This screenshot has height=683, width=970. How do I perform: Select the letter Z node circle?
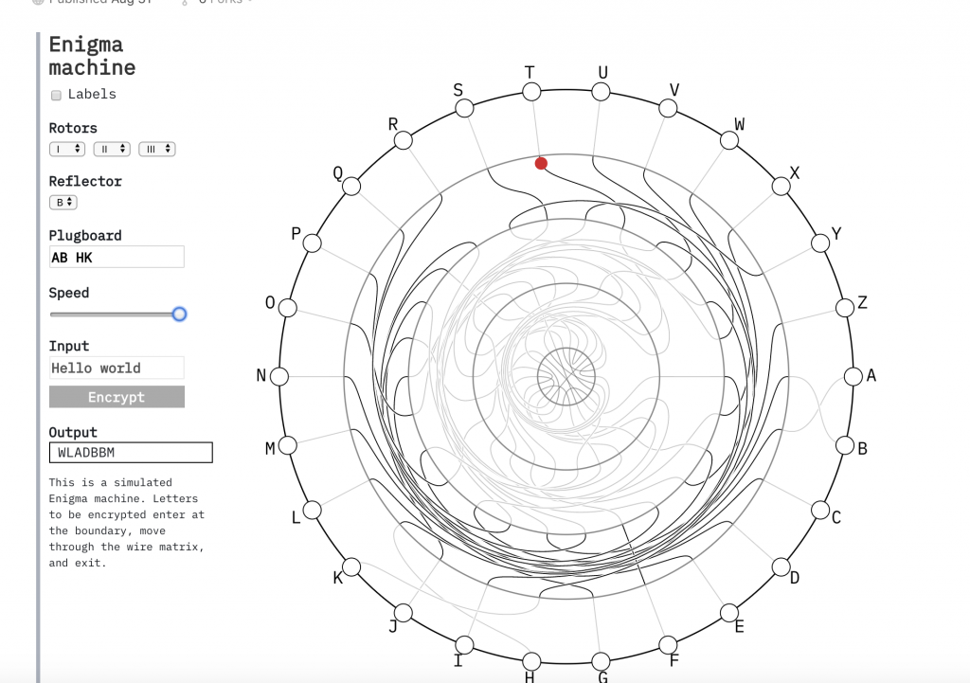tap(845, 308)
